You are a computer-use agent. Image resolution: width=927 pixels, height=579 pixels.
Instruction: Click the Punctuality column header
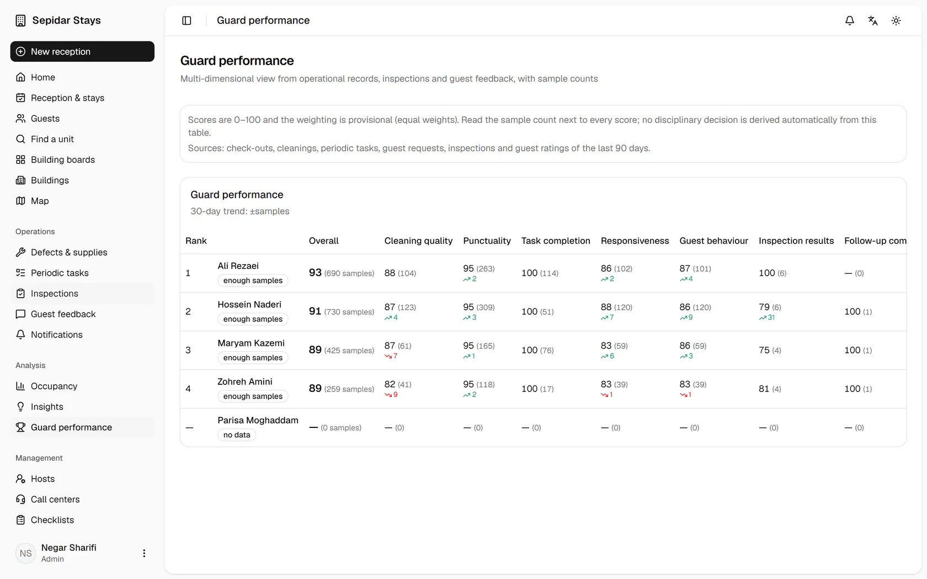point(487,241)
